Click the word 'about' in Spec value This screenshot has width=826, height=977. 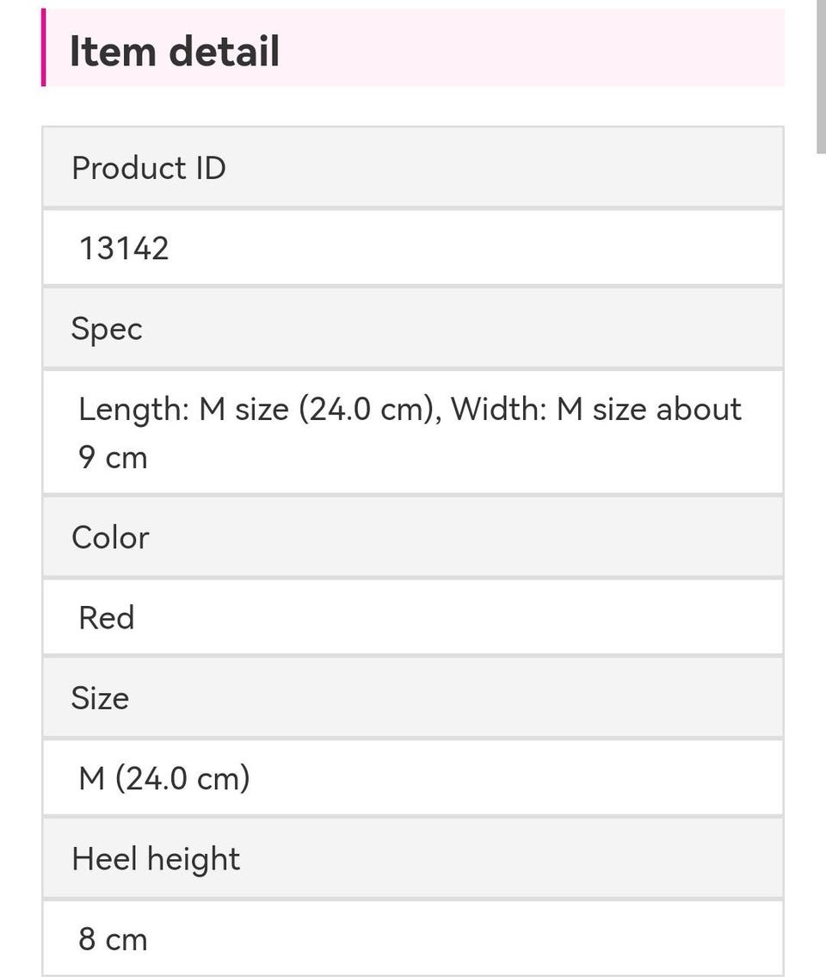point(698,409)
